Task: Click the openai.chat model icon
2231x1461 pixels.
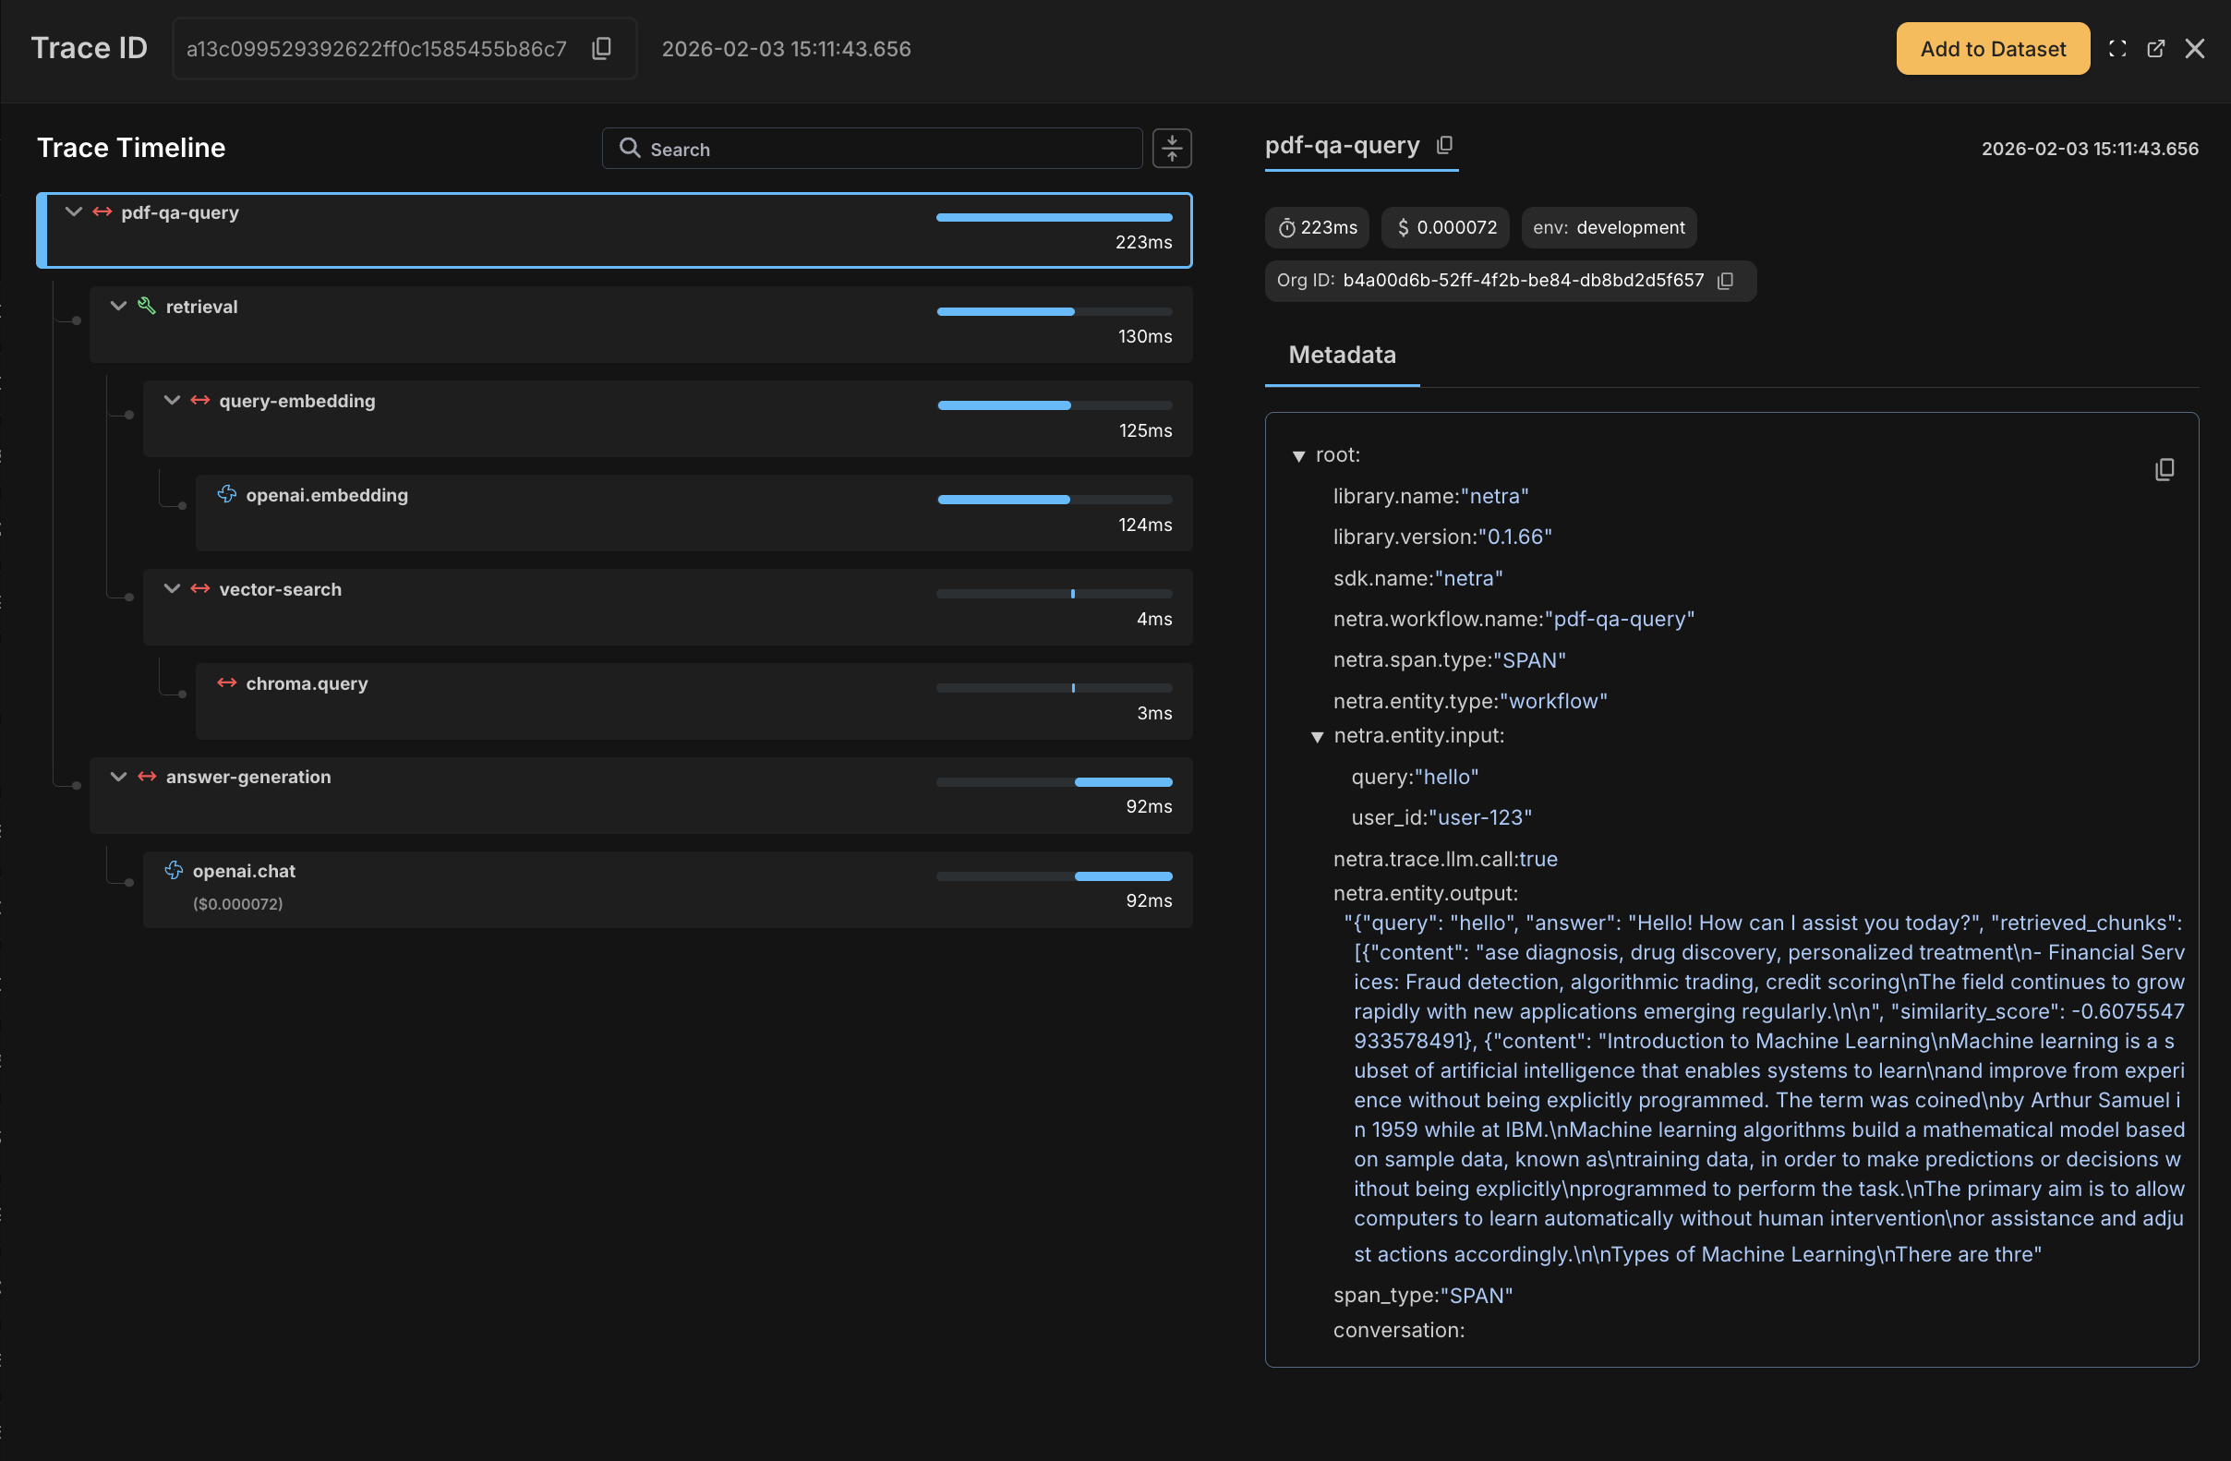Action: click(x=175, y=870)
